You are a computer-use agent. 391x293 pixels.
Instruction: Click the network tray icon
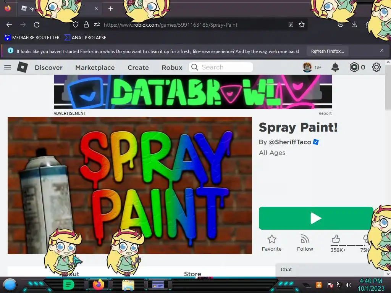[x=339, y=285]
